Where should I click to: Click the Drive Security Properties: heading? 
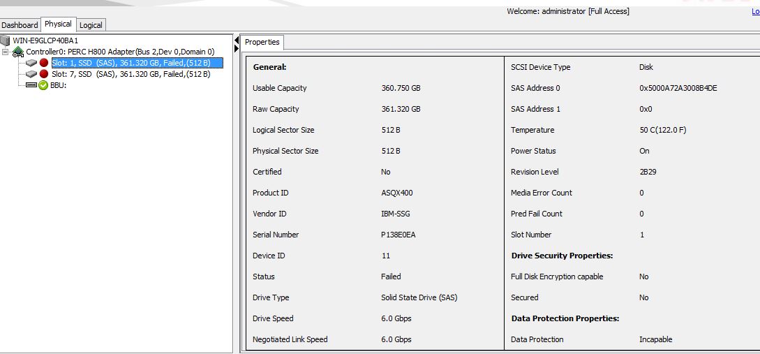click(562, 256)
